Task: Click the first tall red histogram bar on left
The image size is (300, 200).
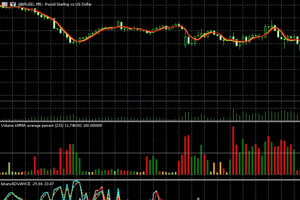Action: coord(35,165)
